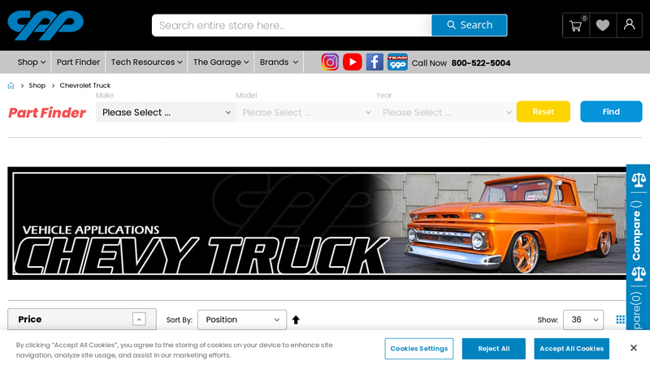Open the Make dropdown in Part Finder
Screen dimensions: 650x365
(x=166, y=112)
